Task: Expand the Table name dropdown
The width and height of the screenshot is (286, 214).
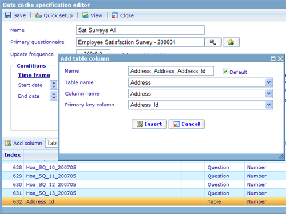Action: click(269, 82)
